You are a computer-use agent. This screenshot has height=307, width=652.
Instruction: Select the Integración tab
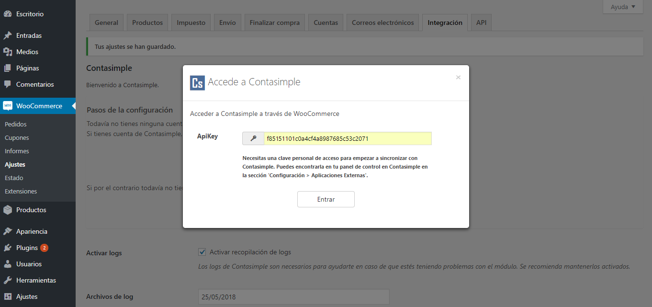445,23
